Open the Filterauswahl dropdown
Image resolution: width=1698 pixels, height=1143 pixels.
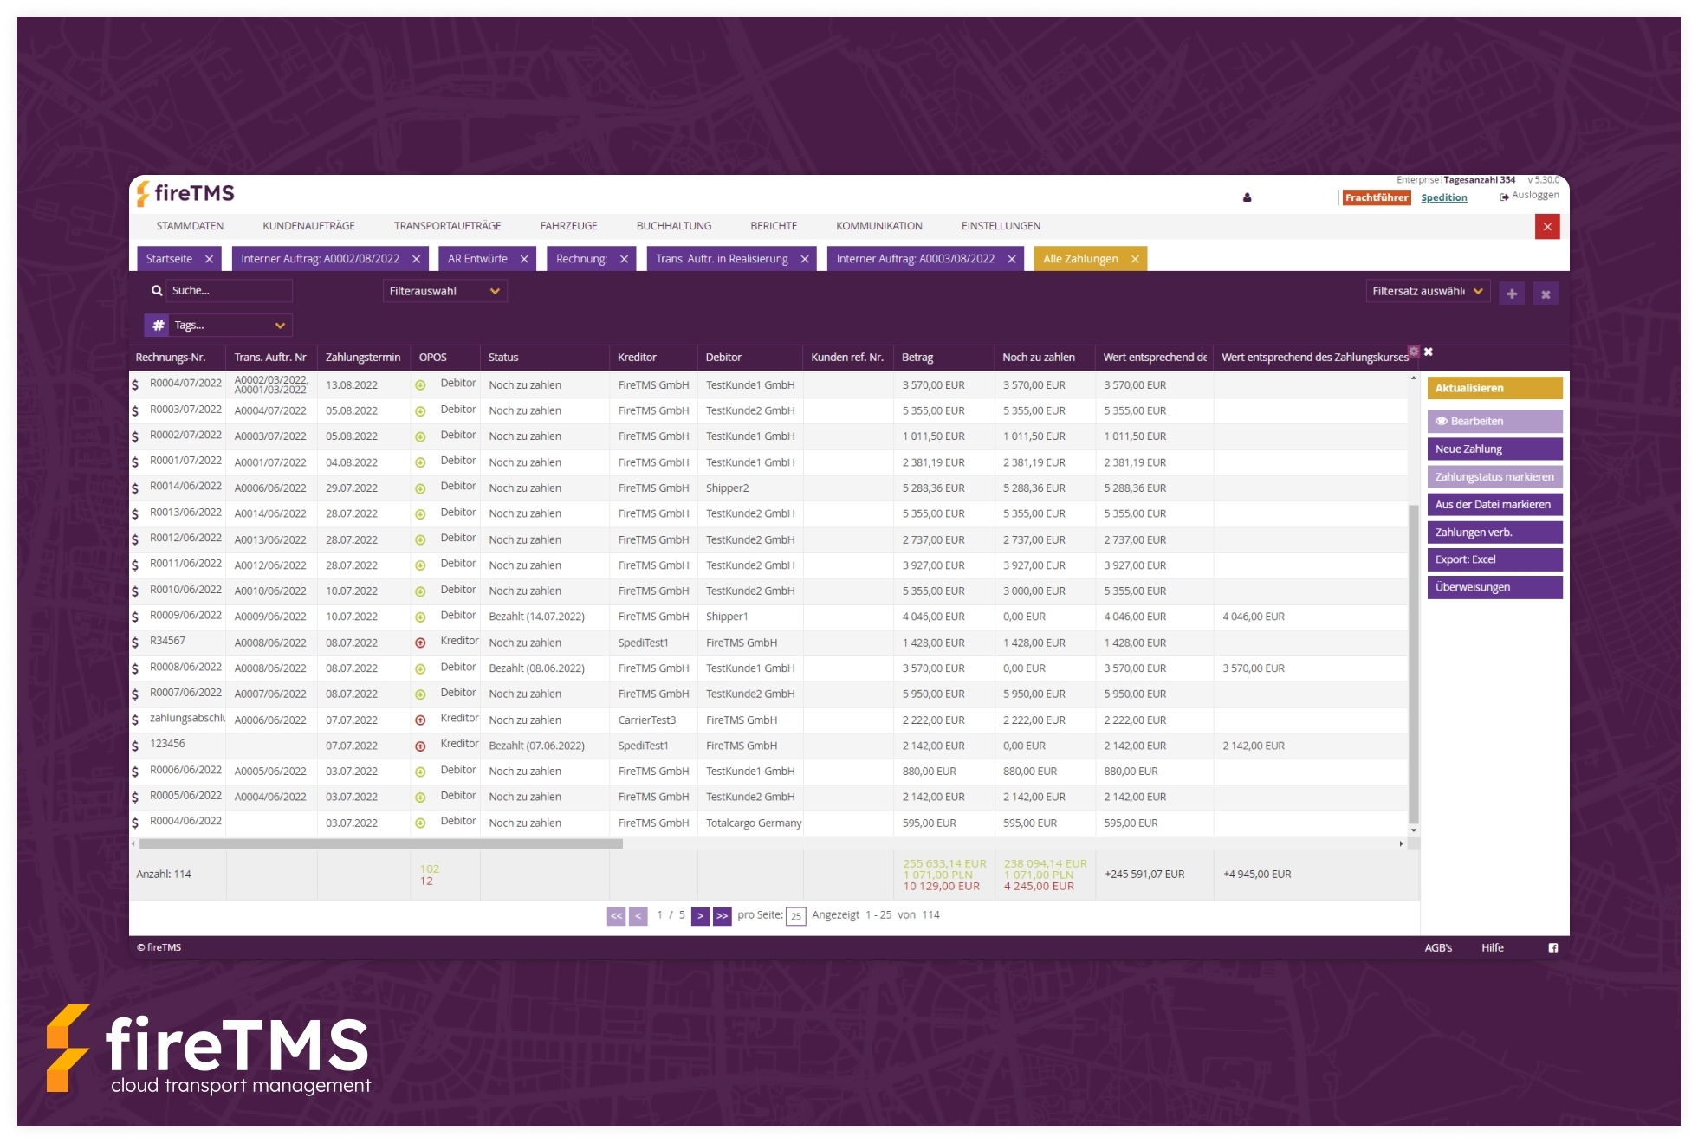[x=444, y=291]
